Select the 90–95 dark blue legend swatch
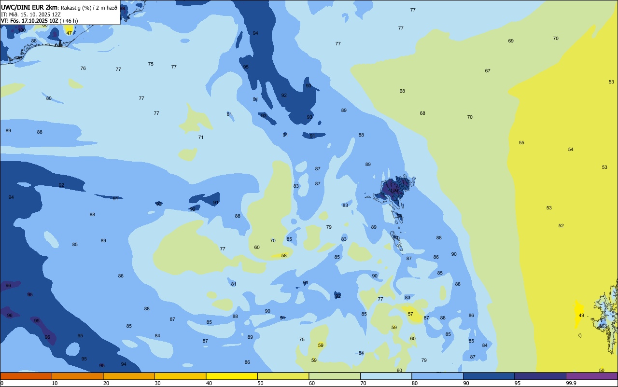This screenshot has height=387, width=618. tap(489, 376)
